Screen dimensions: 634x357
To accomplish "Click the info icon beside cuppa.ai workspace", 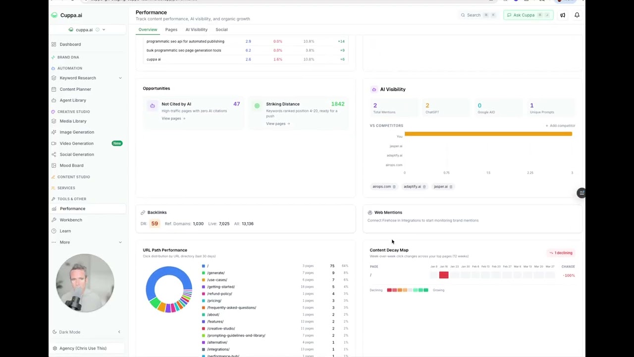I will pos(97,30).
